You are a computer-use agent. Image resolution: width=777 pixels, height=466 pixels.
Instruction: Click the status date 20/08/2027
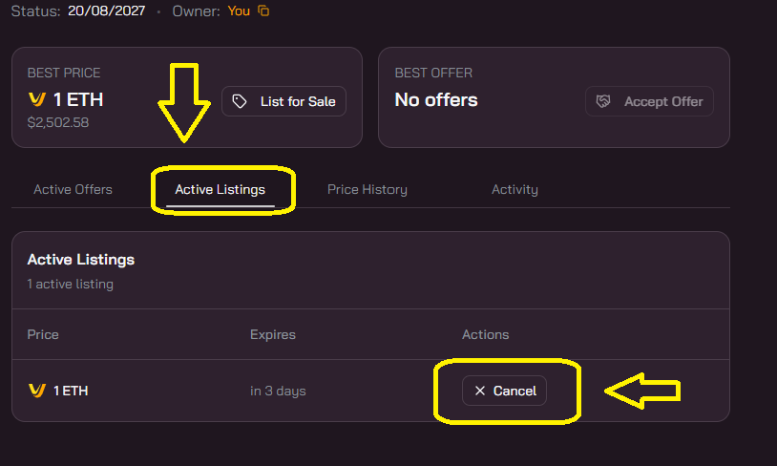[107, 11]
